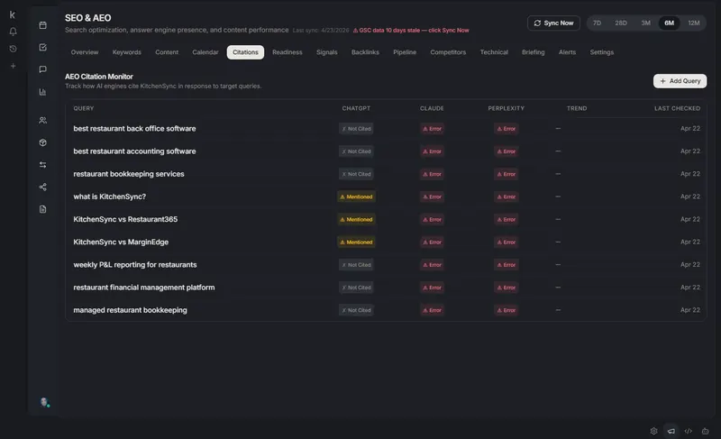Click the GSC data stale warning link
Image resolution: width=721 pixels, height=439 pixels.
point(411,31)
